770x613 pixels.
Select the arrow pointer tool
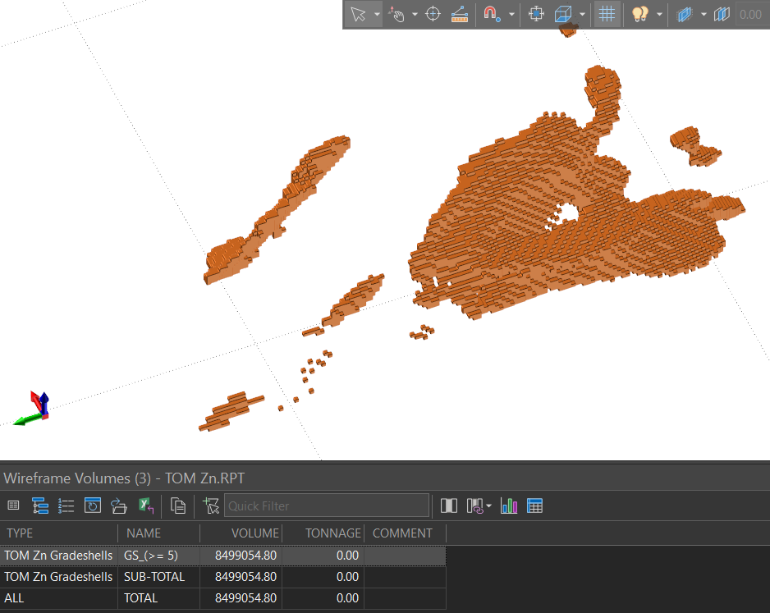click(359, 14)
